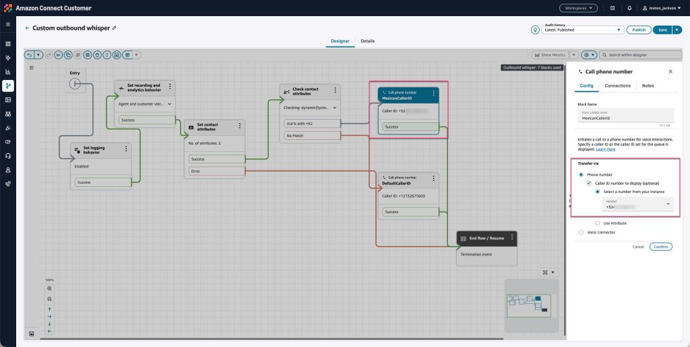690x347 pixels.
Task: Open the Save button dropdown arrow
Action: [x=677, y=30]
